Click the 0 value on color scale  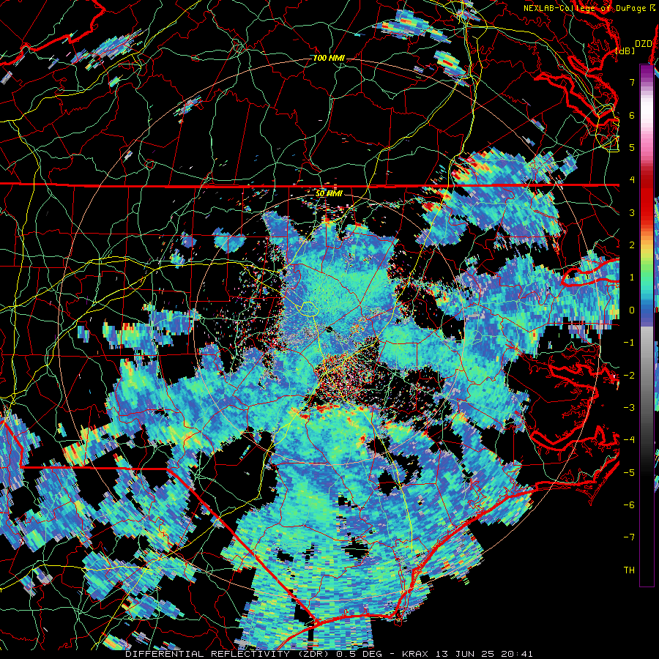tap(632, 310)
